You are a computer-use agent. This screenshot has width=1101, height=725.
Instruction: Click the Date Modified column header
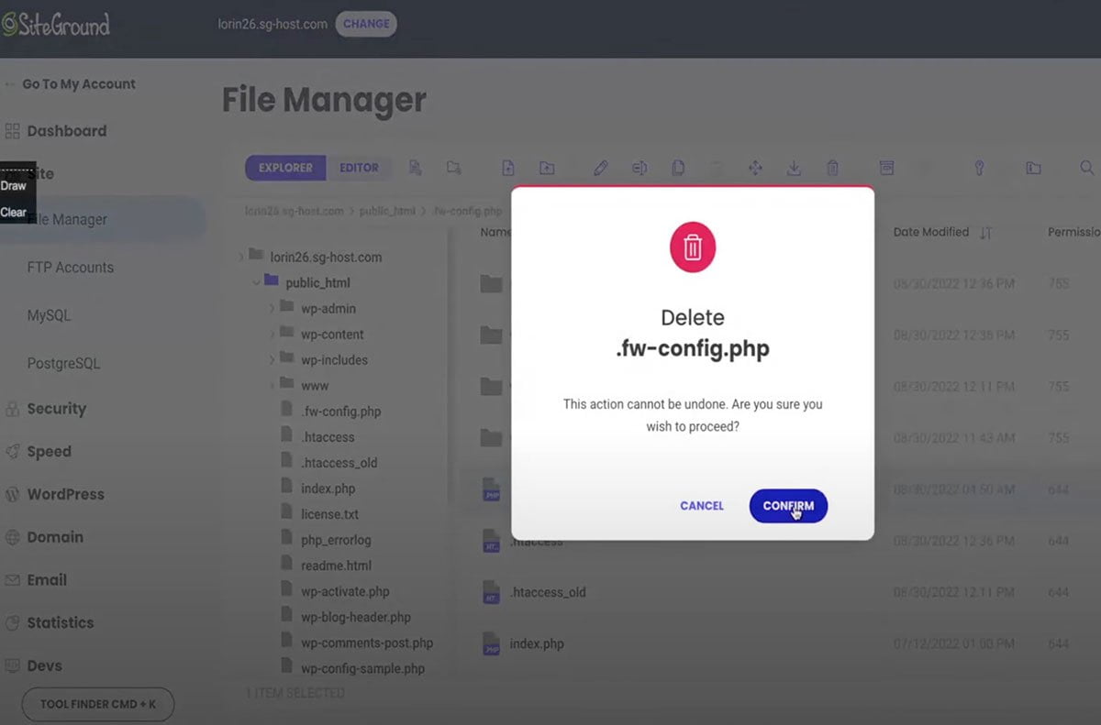click(x=930, y=232)
